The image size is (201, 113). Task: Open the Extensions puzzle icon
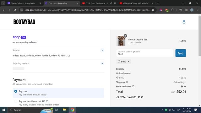pos(172,10)
